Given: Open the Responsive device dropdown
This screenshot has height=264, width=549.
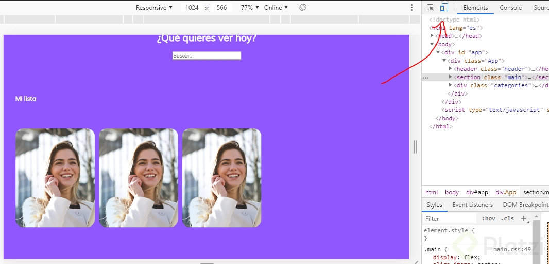Looking at the screenshot, I should pyautogui.click(x=154, y=7).
